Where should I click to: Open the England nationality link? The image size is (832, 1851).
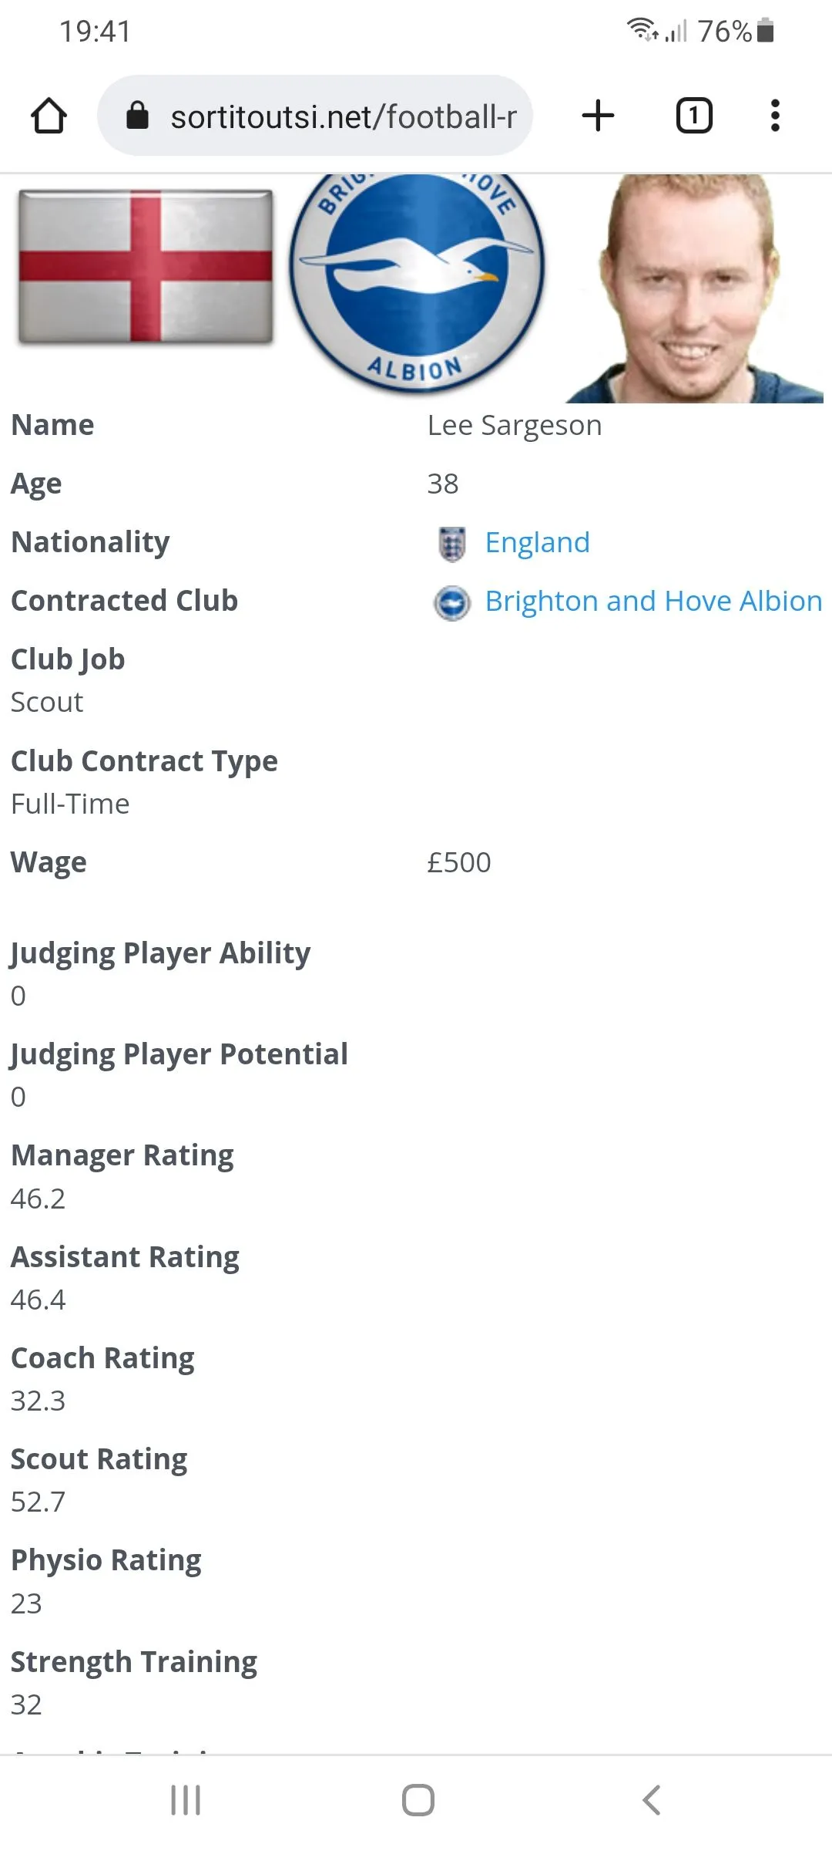(537, 543)
